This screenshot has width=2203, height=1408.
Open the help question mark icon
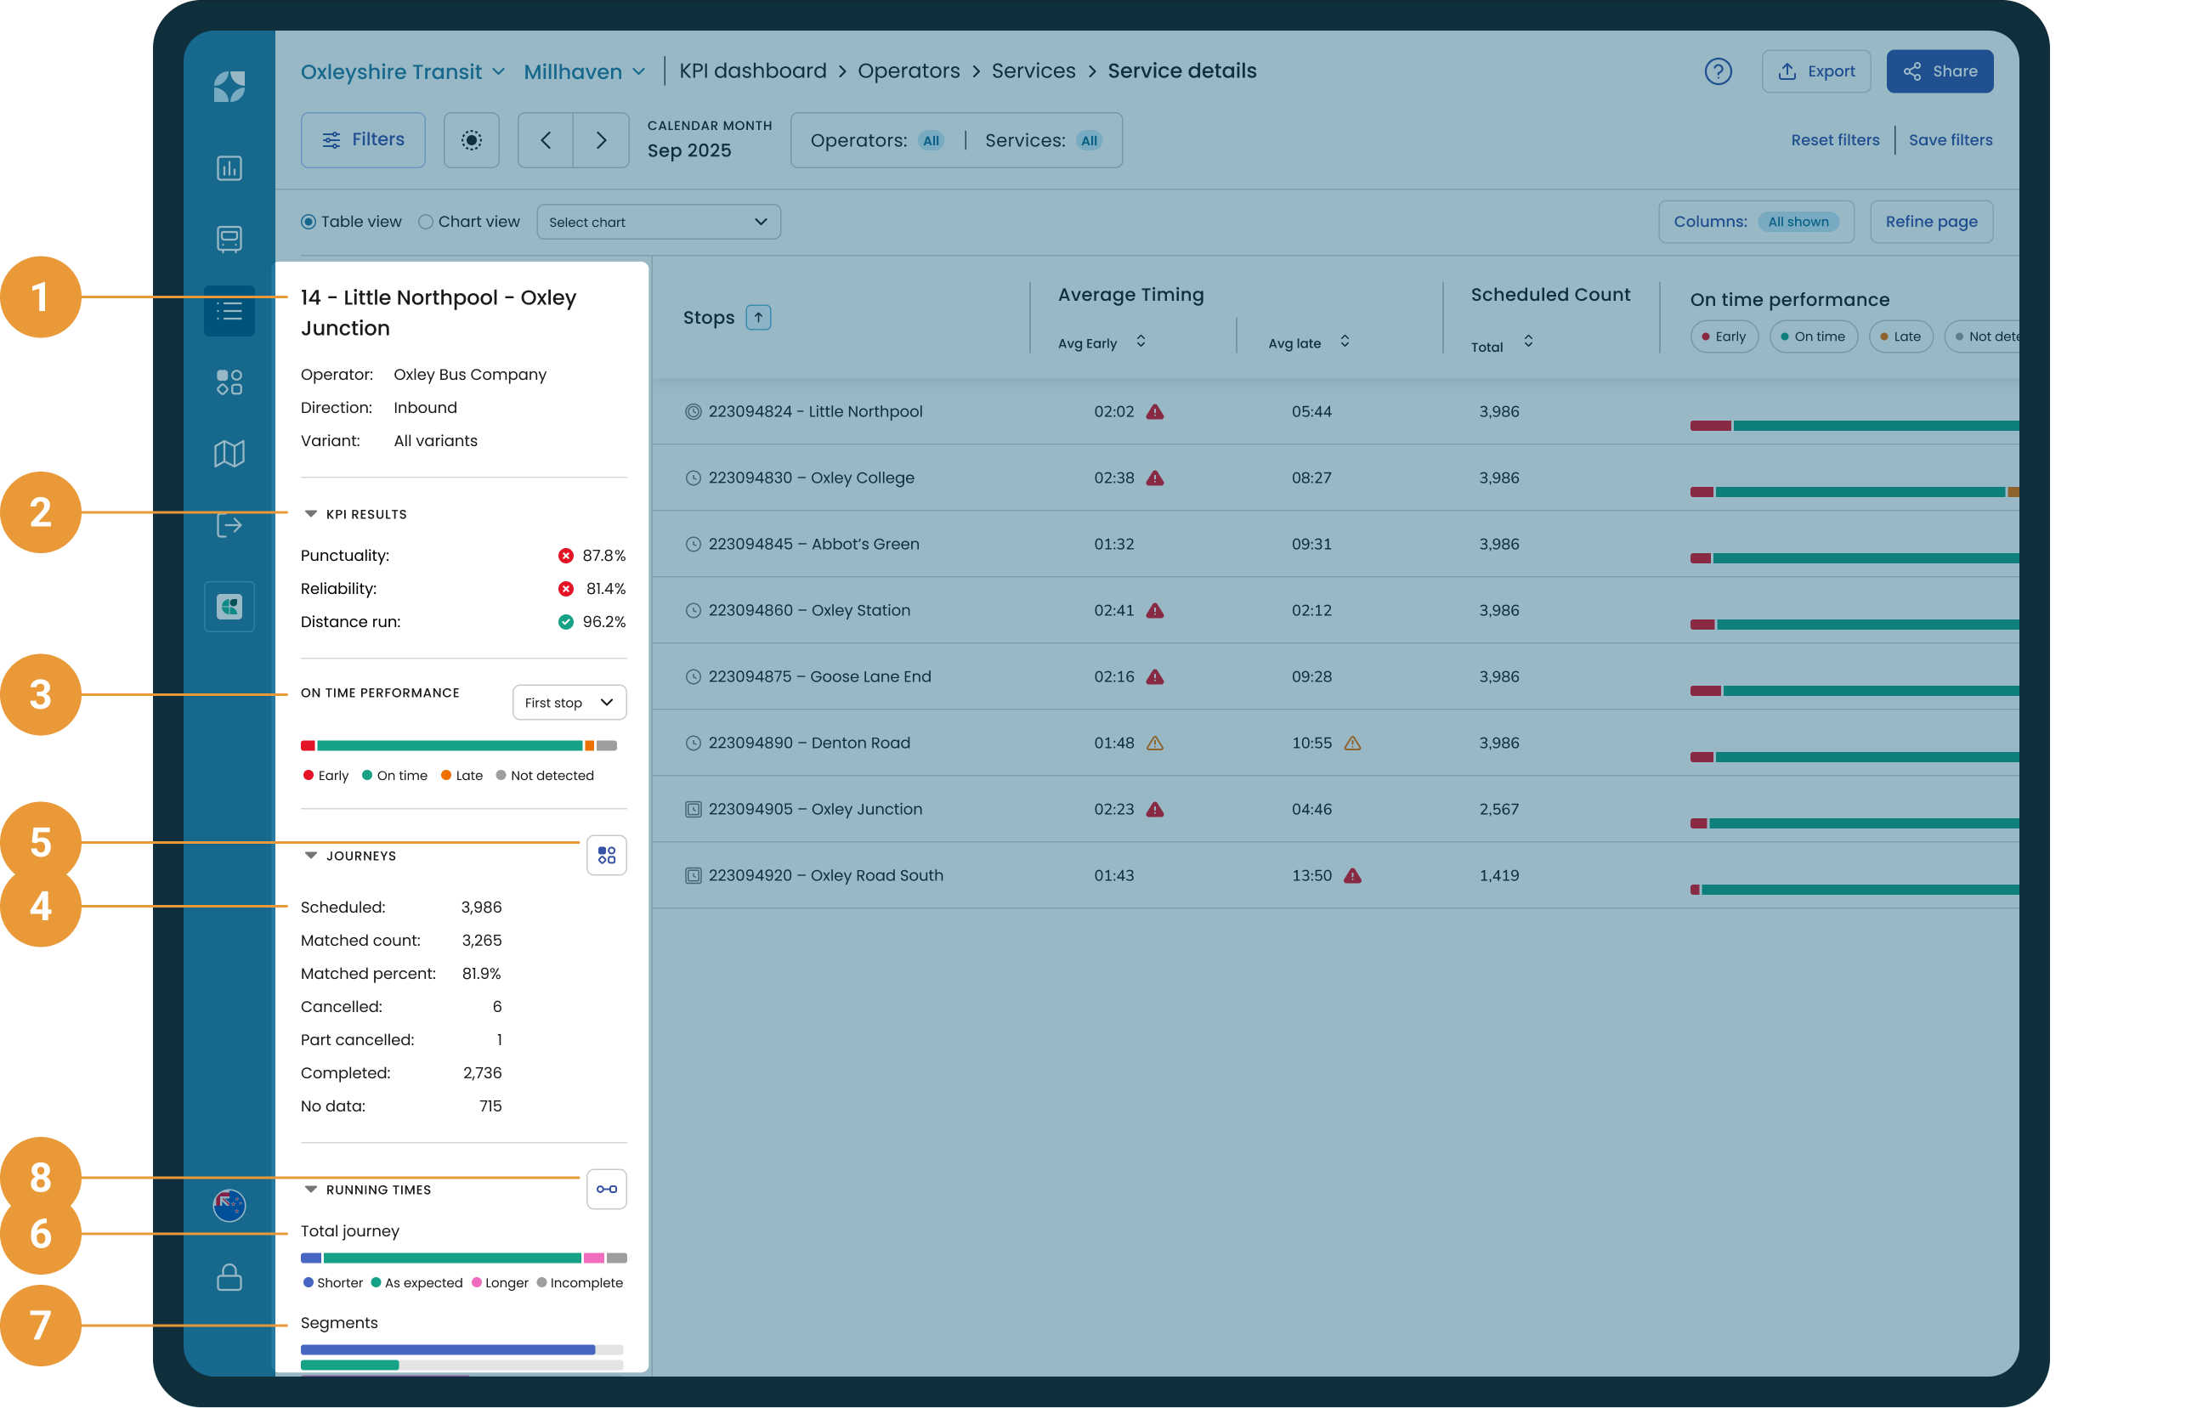click(x=1717, y=71)
